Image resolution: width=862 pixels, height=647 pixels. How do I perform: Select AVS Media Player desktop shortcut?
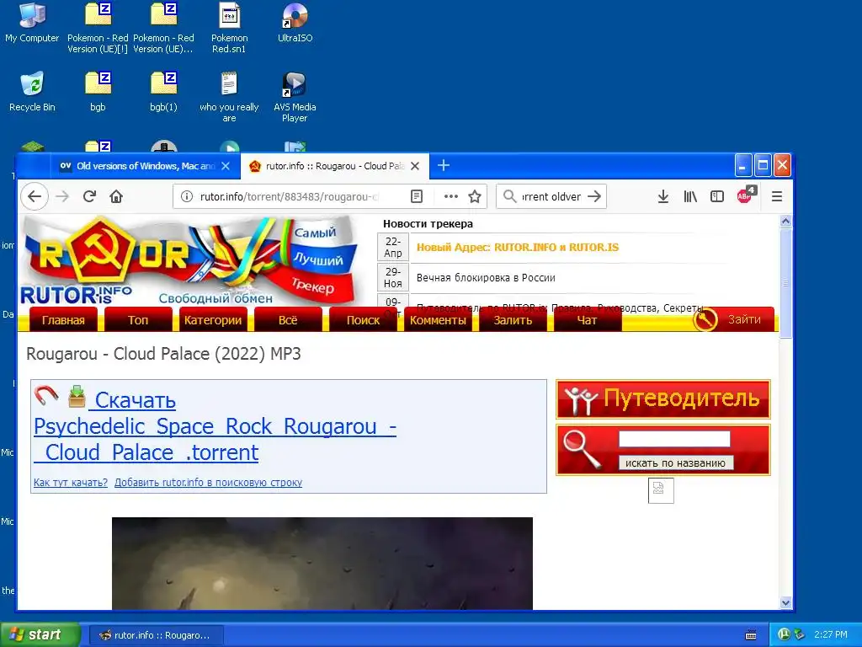[x=295, y=98]
